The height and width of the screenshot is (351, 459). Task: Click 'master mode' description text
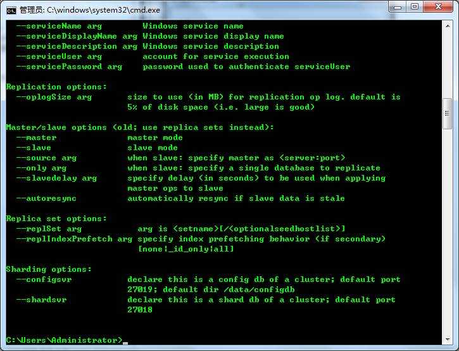(155, 137)
